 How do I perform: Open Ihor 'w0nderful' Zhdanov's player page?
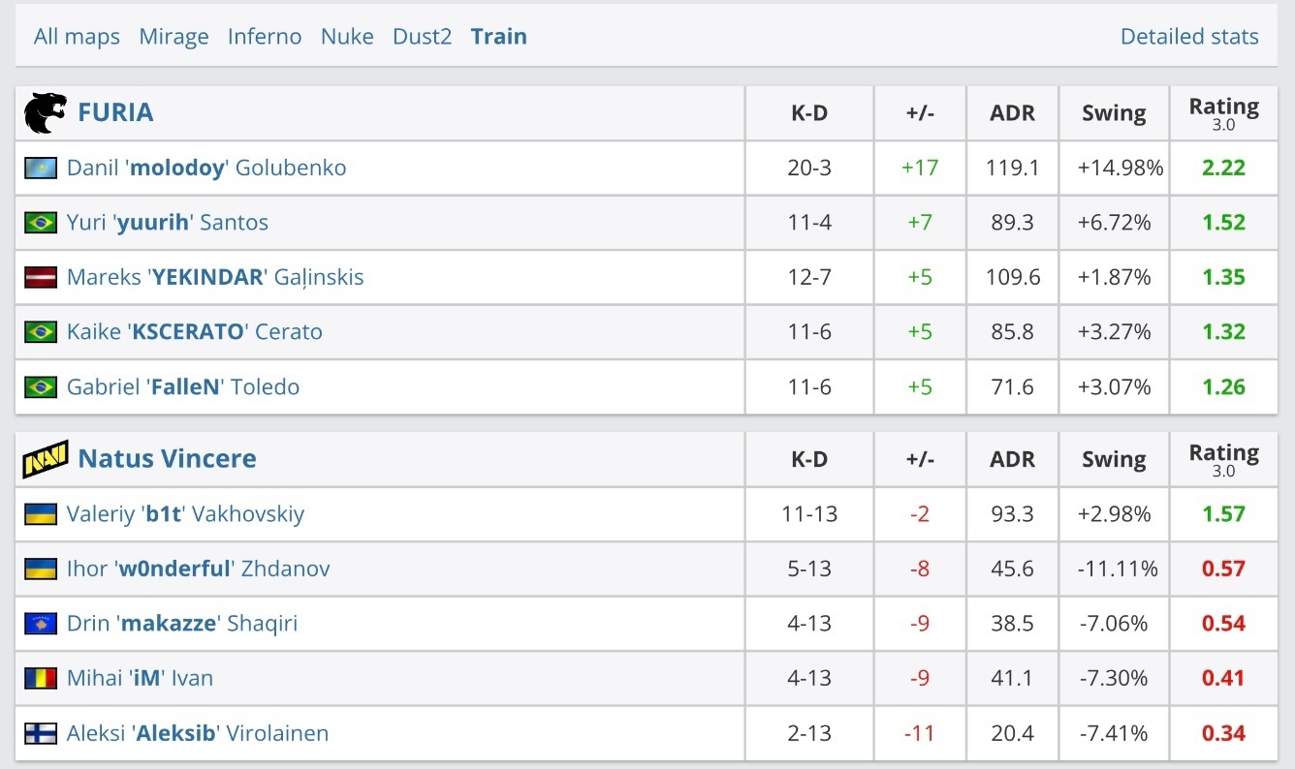198,569
